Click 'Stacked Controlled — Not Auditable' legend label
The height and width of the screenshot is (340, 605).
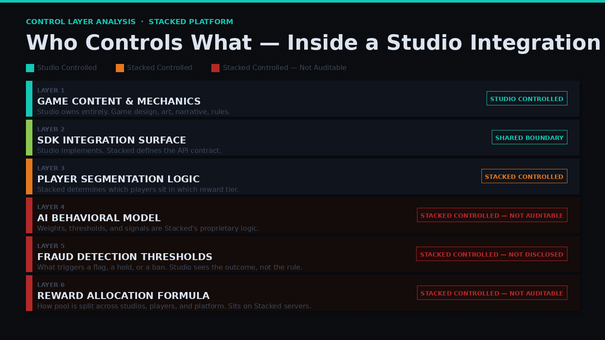coord(284,68)
